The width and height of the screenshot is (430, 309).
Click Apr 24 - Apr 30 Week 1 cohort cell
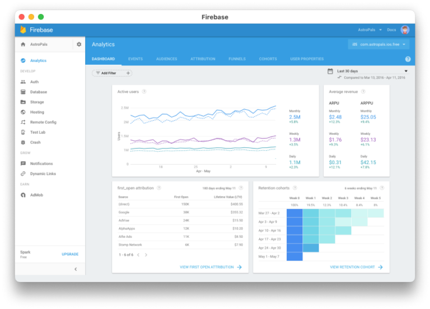[311, 248]
